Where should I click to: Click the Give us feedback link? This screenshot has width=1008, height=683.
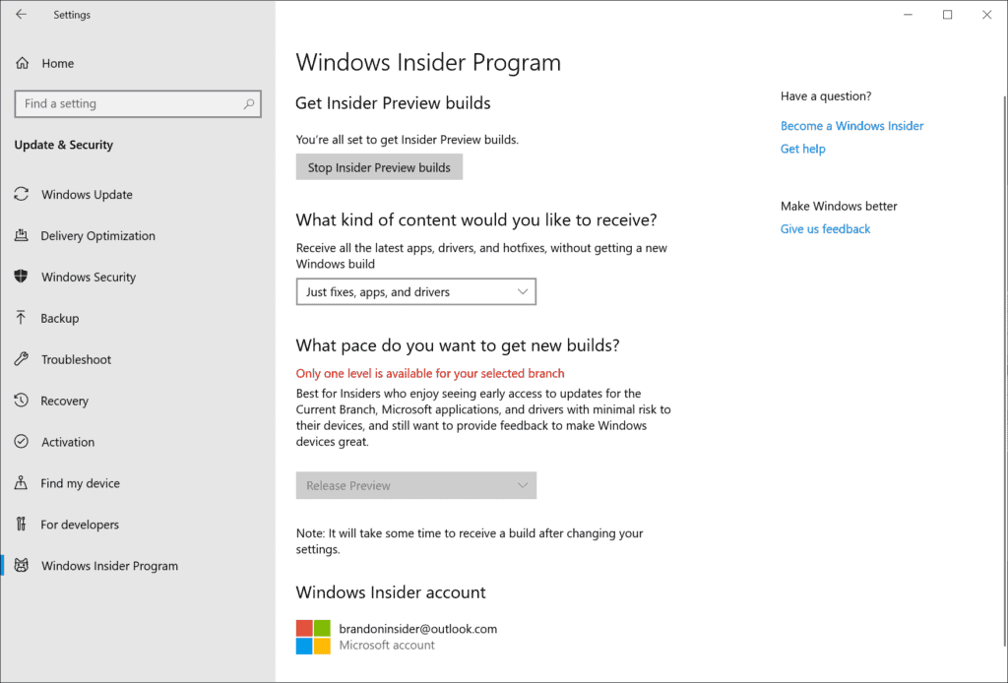(825, 228)
